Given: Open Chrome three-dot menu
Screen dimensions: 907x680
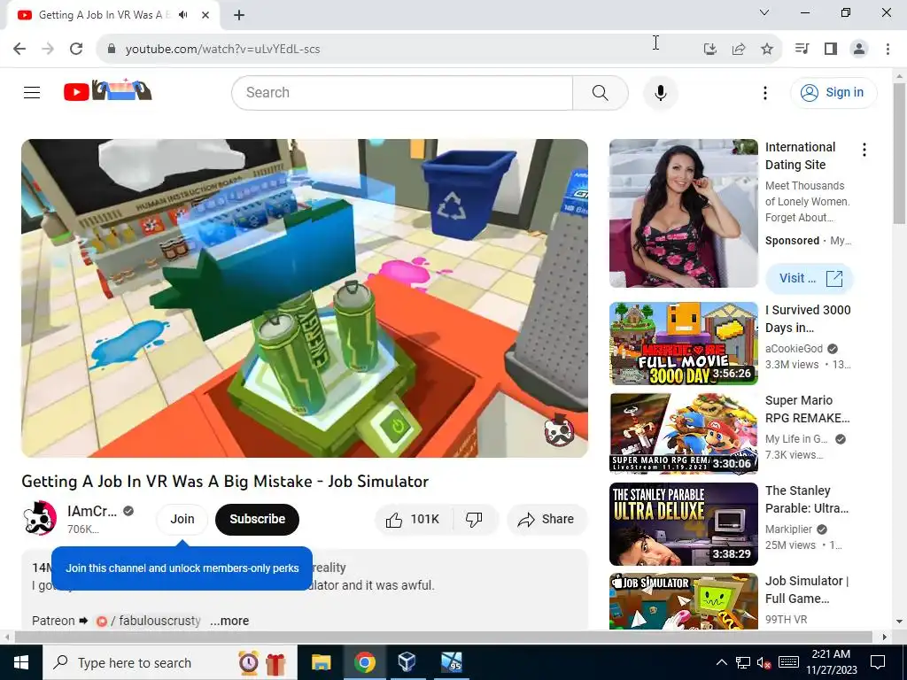Looking at the screenshot, I should pos(888,49).
